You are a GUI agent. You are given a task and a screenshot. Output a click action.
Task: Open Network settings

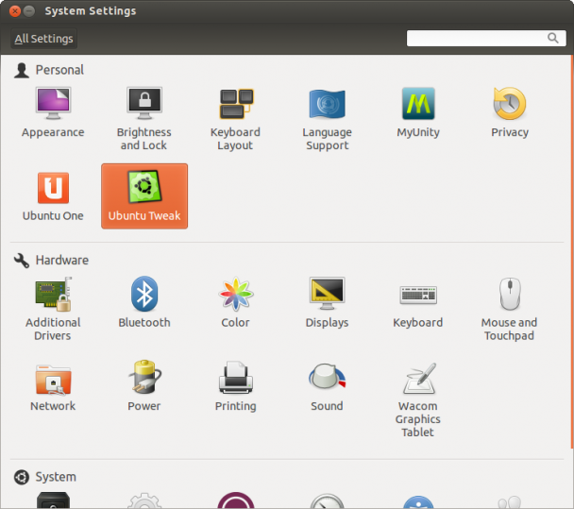53,386
